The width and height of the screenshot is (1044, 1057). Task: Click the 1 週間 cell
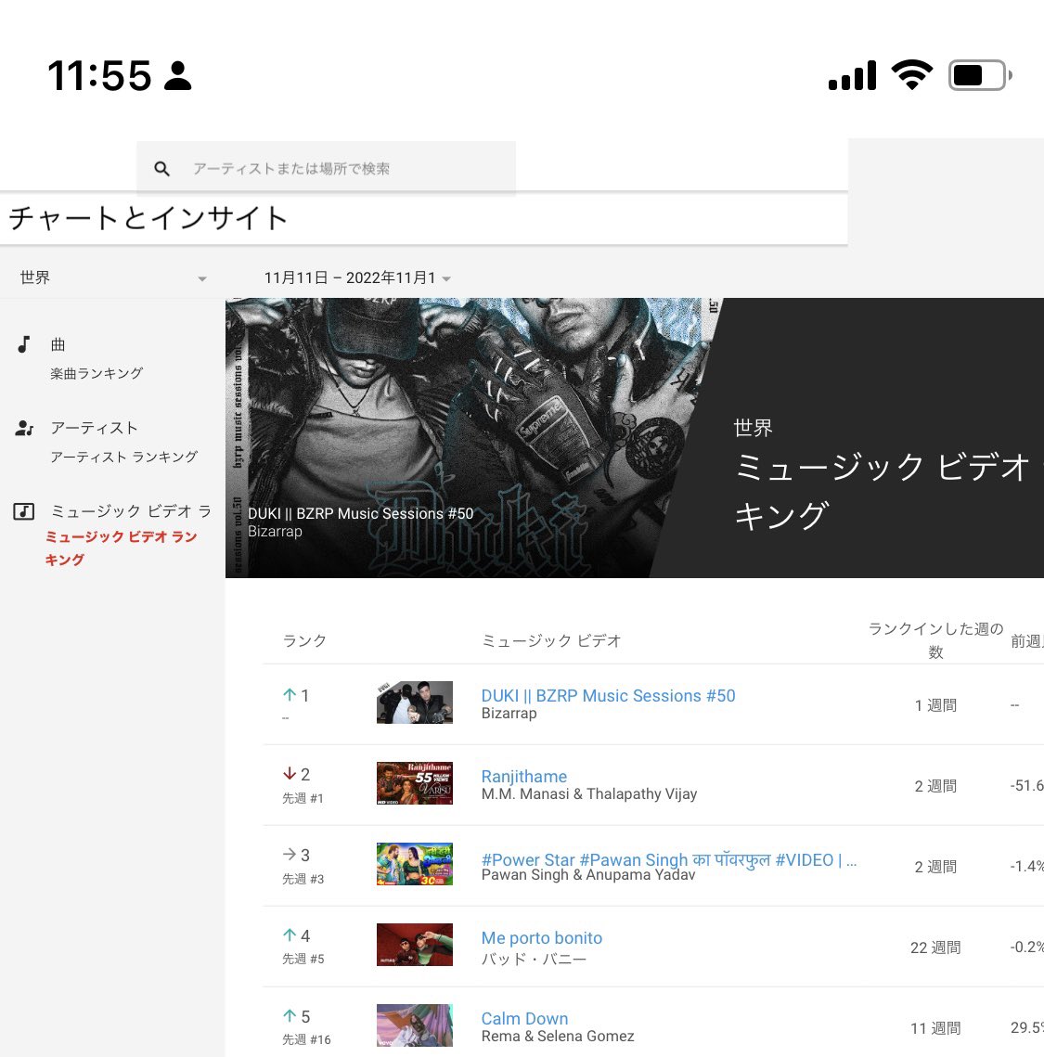pyautogui.click(x=935, y=705)
